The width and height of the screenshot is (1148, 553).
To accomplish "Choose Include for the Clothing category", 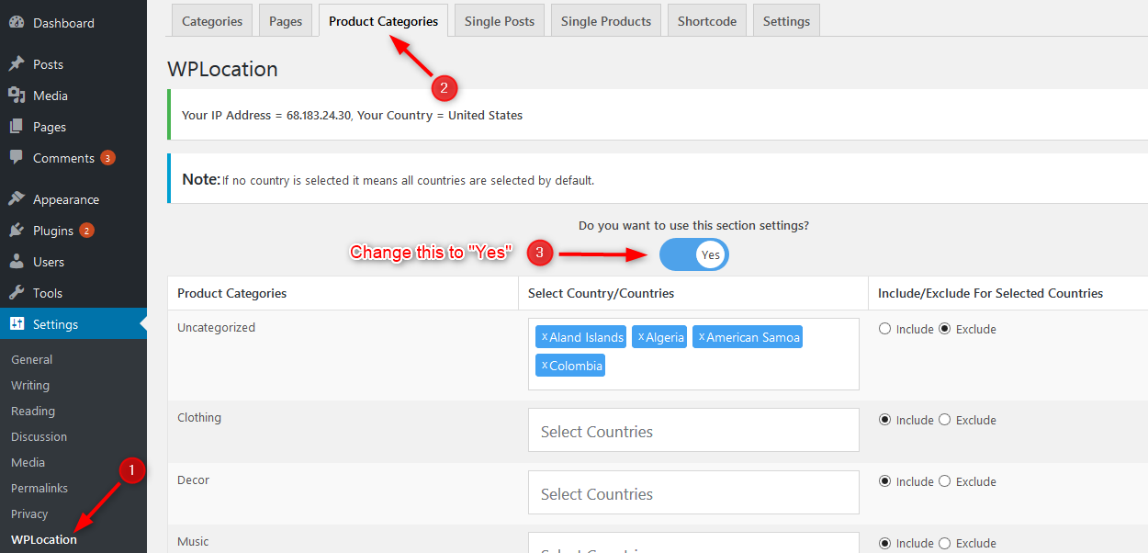I will point(884,420).
